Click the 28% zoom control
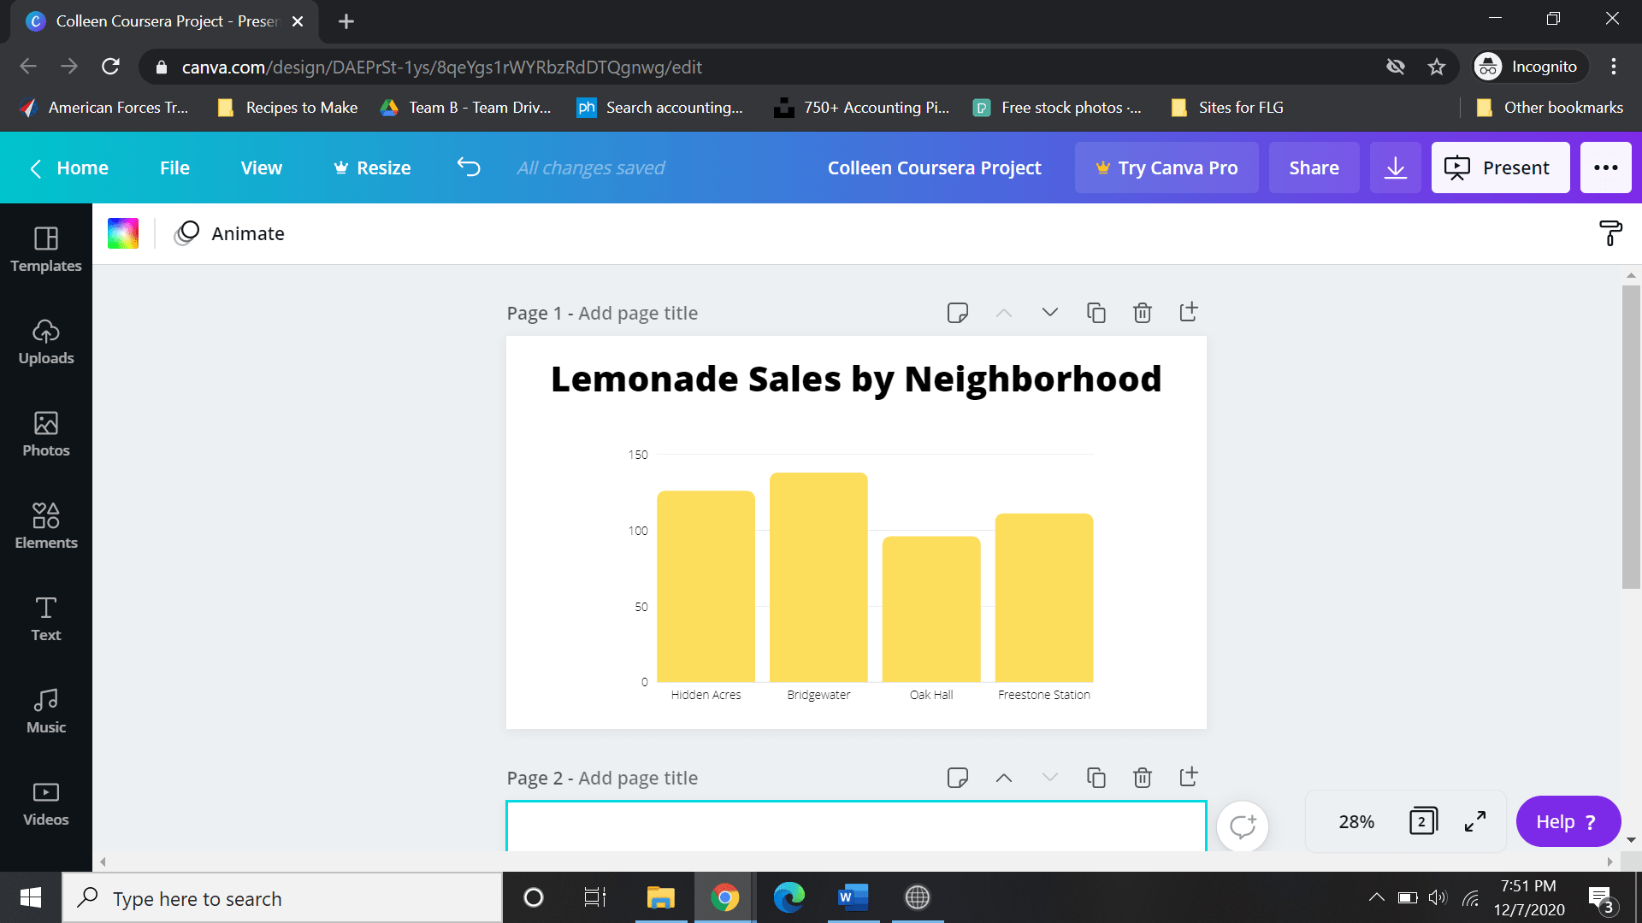 pyautogui.click(x=1356, y=821)
